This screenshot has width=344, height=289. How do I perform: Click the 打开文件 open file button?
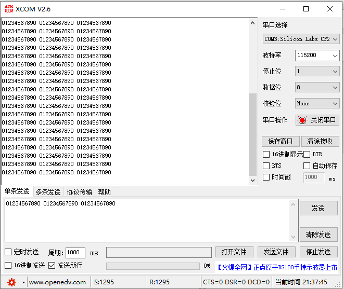pyautogui.click(x=234, y=252)
